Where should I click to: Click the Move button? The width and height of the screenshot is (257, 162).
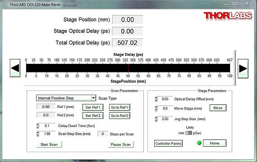tap(218, 108)
